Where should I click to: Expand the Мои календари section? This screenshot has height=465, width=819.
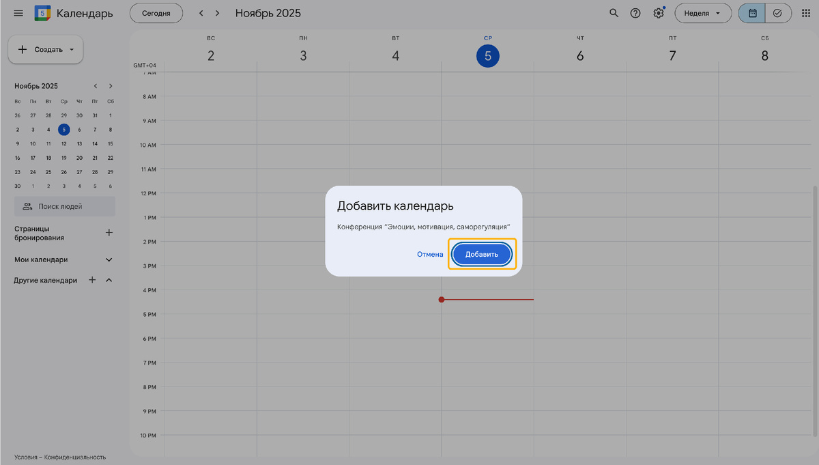(109, 259)
